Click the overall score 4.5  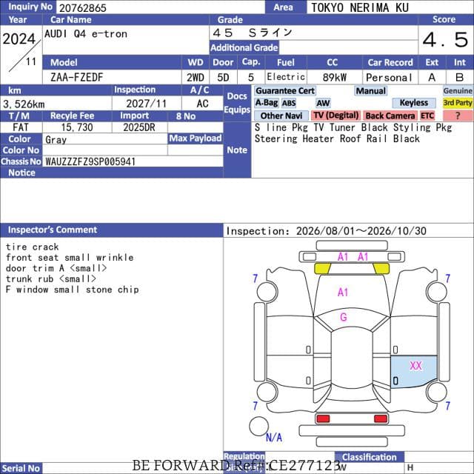click(445, 40)
